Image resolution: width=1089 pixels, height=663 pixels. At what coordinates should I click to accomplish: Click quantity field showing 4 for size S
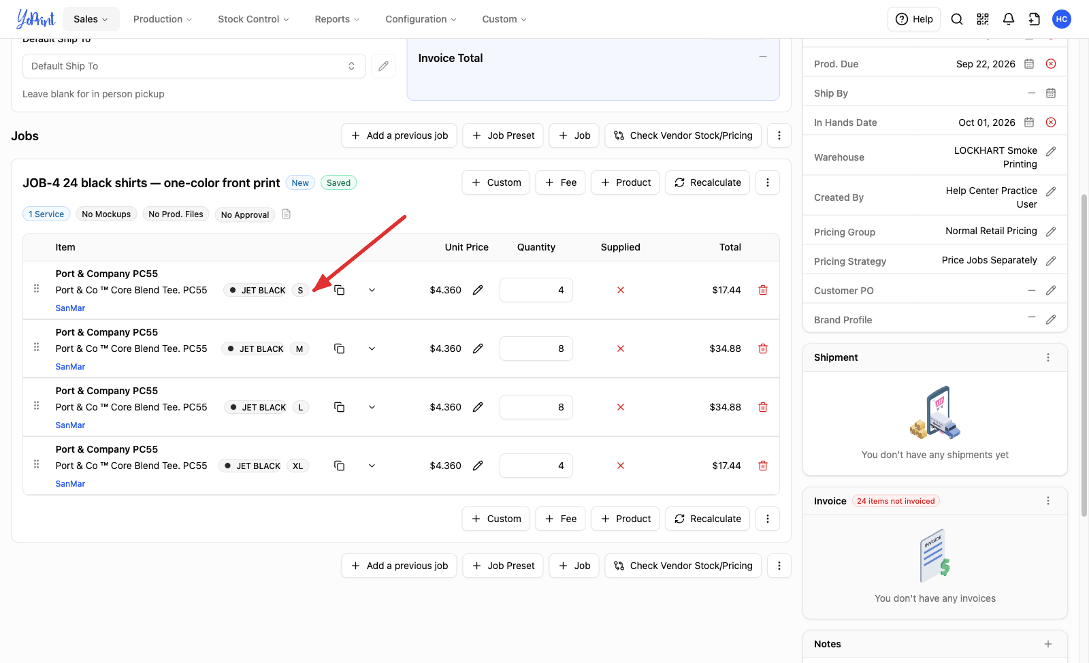click(536, 290)
